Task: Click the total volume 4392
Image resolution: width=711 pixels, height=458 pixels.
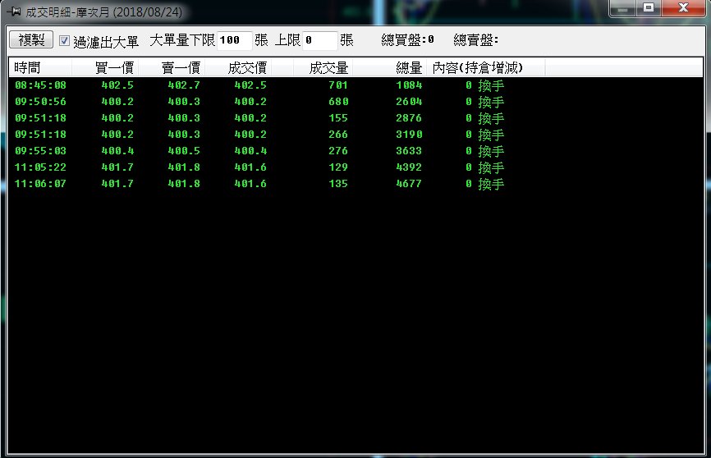Action: pos(409,167)
